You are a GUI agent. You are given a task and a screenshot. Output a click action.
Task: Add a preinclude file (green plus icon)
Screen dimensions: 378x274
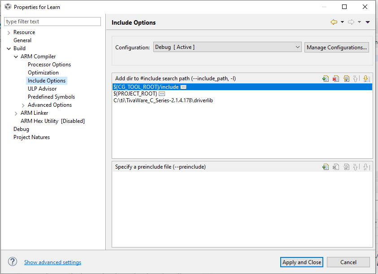coord(326,166)
